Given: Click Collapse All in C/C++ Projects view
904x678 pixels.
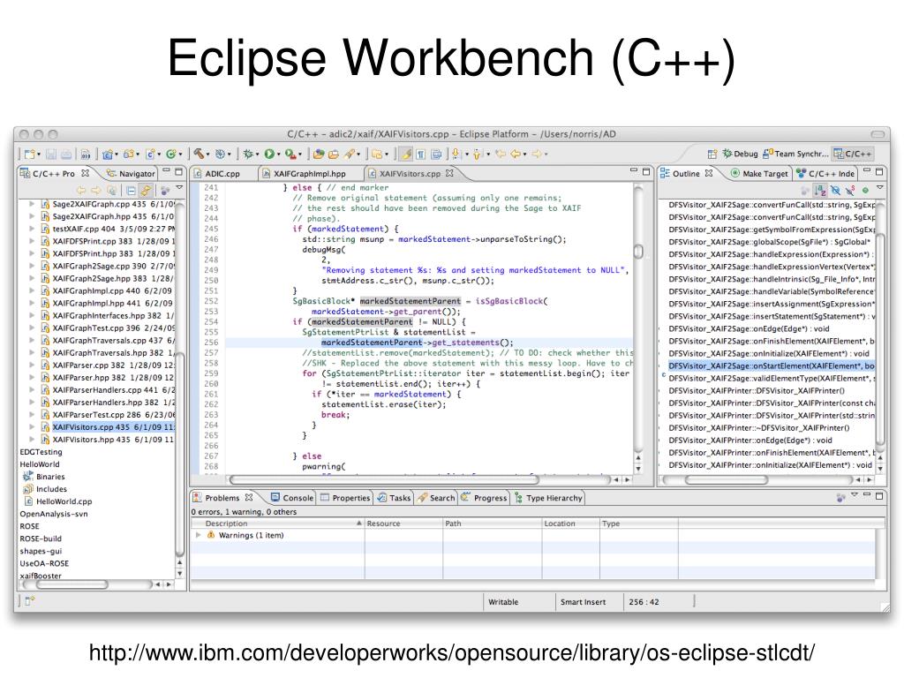Looking at the screenshot, I should tap(132, 191).
